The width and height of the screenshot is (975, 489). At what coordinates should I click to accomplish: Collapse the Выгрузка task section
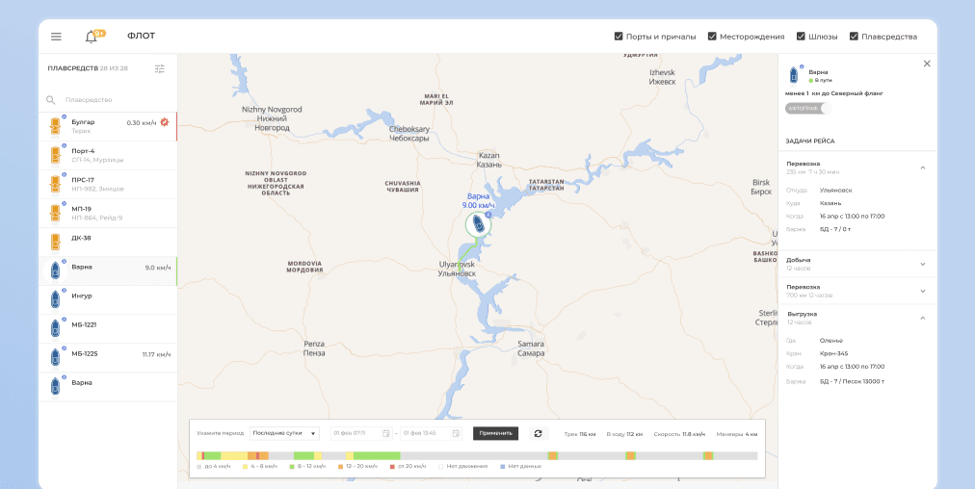point(922,318)
